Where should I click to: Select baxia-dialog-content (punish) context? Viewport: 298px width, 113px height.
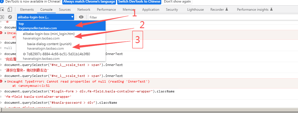[x=61, y=46]
